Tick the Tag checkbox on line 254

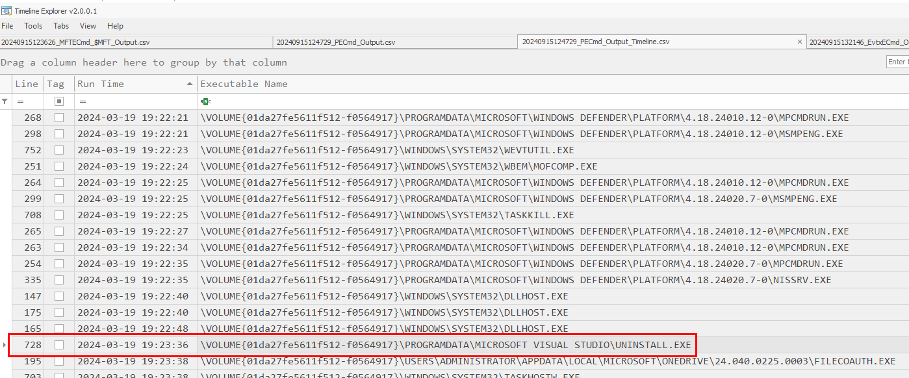[59, 264]
